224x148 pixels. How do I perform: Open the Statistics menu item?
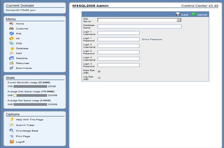[22, 58]
